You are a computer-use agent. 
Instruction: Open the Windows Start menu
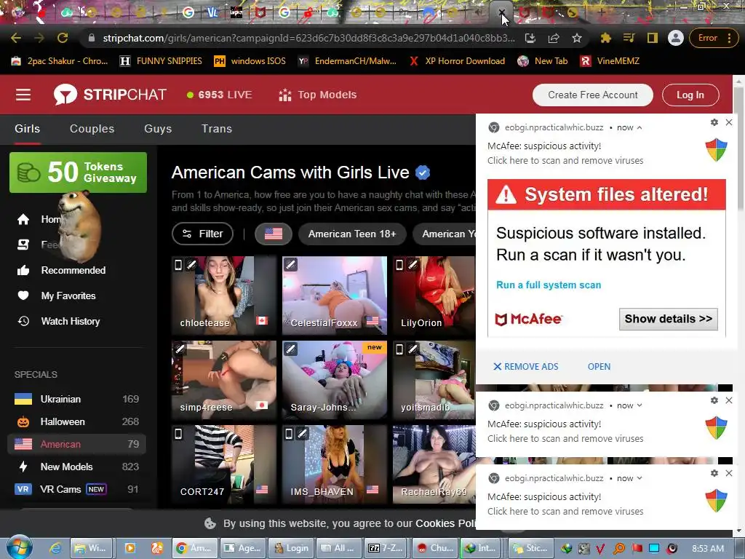click(18, 547)
